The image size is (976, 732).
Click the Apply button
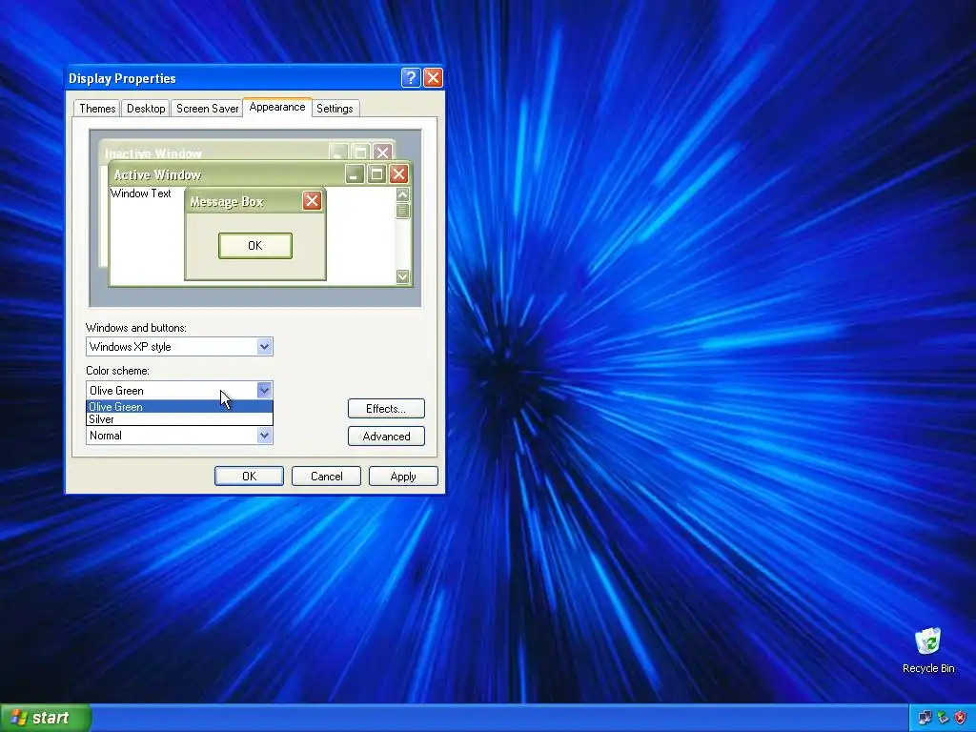point(403,477)
